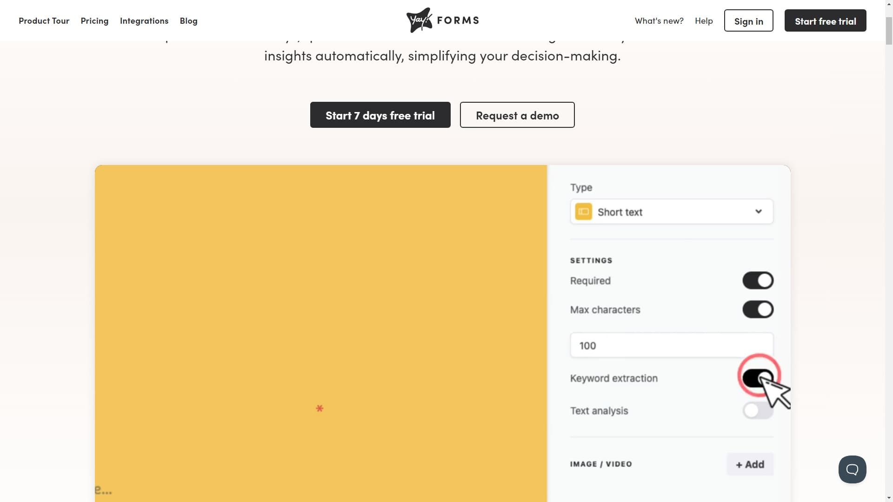Image resolution: width=893 pixels, height=502 pixels.
Task: Open What's new? page
Action: point(659,21)
